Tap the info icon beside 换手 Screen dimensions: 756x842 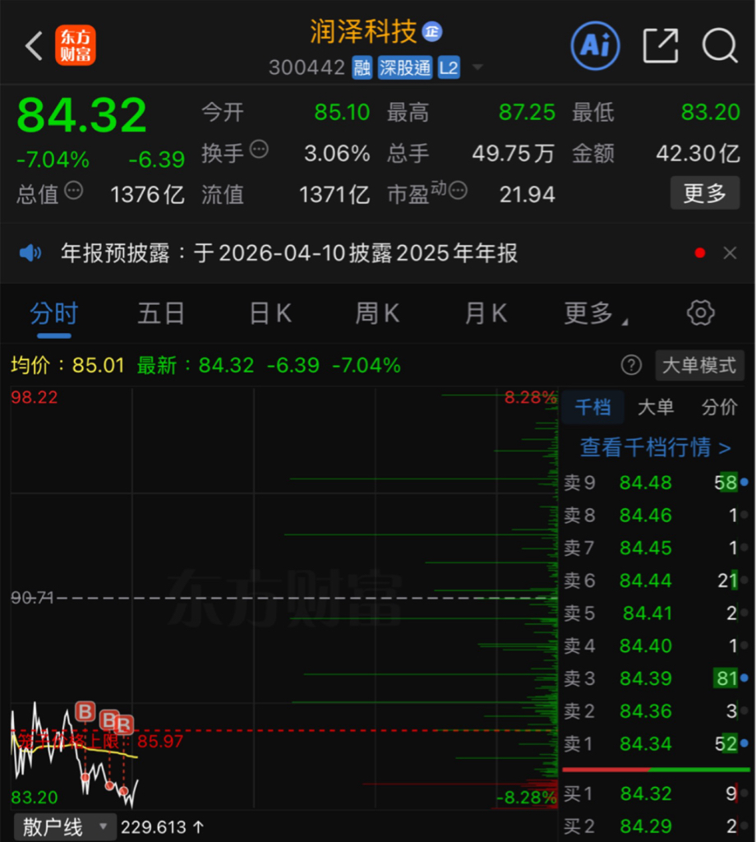click(259, 150)
